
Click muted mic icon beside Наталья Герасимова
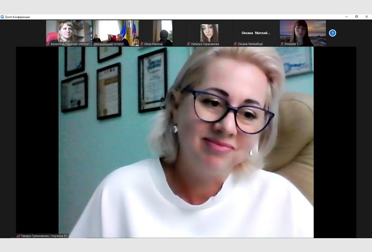(x=188, y=44)
